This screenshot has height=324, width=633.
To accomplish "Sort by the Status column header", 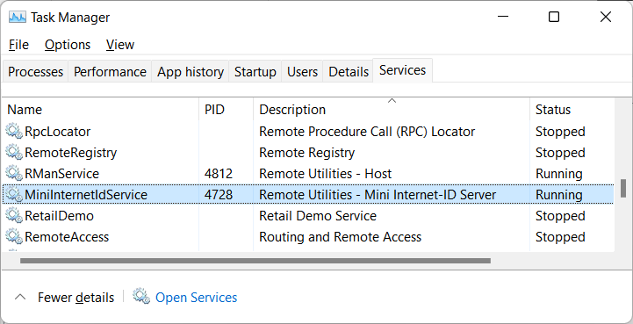I will (572, 110).
